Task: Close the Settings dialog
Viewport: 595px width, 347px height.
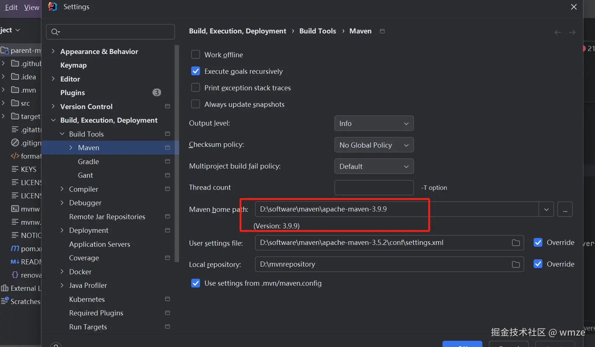Action: click(574, 7)
